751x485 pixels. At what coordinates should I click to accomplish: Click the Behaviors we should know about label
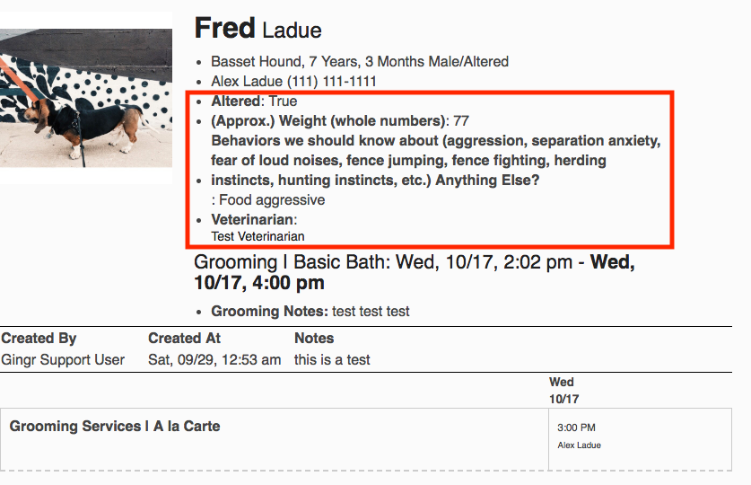[x=436, y=160]
